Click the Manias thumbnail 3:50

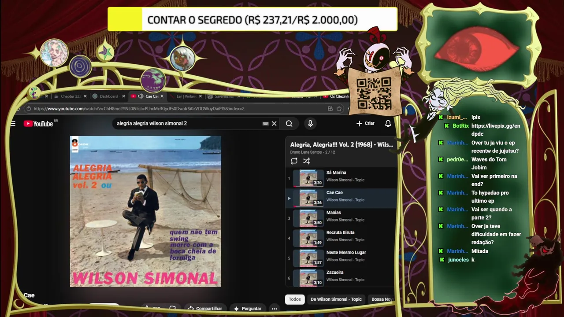(308, 218)
